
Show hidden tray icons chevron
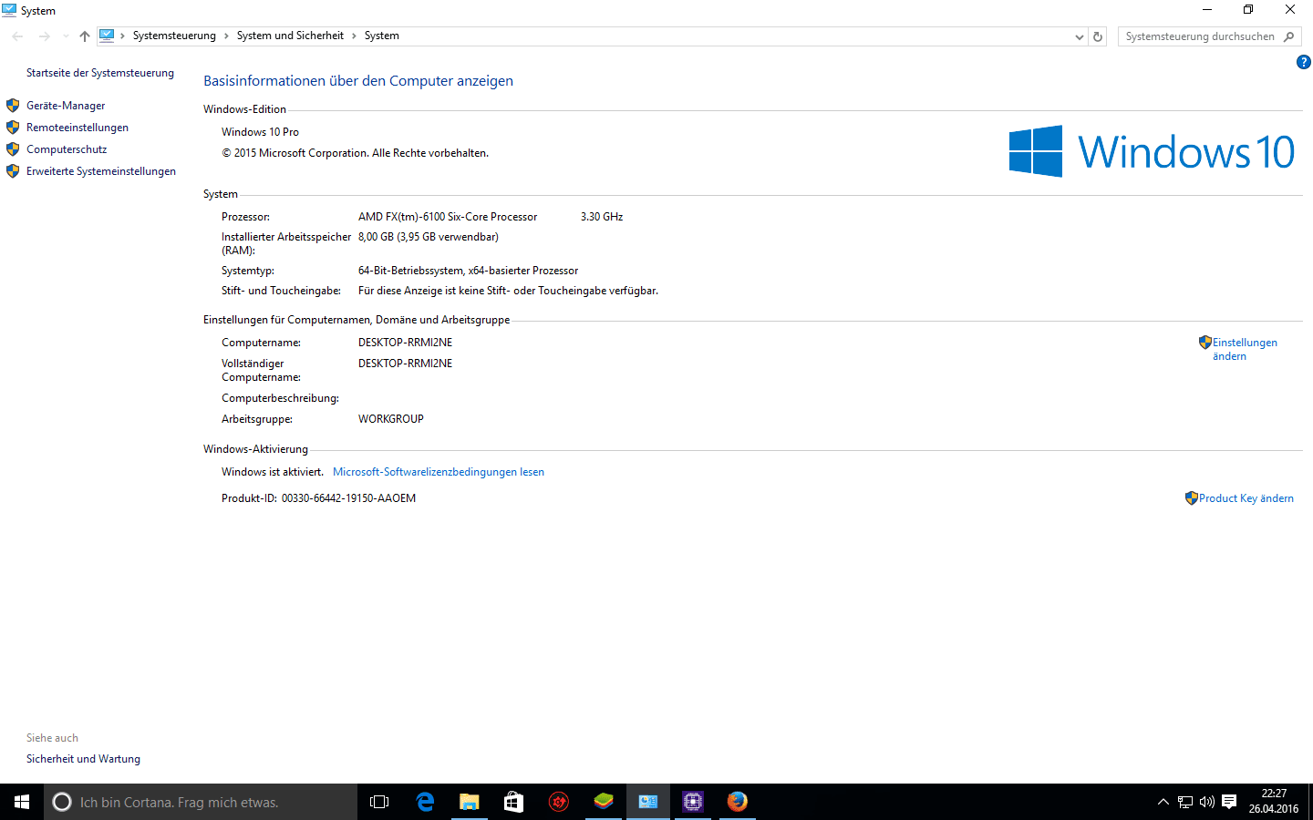point(1163,802)
